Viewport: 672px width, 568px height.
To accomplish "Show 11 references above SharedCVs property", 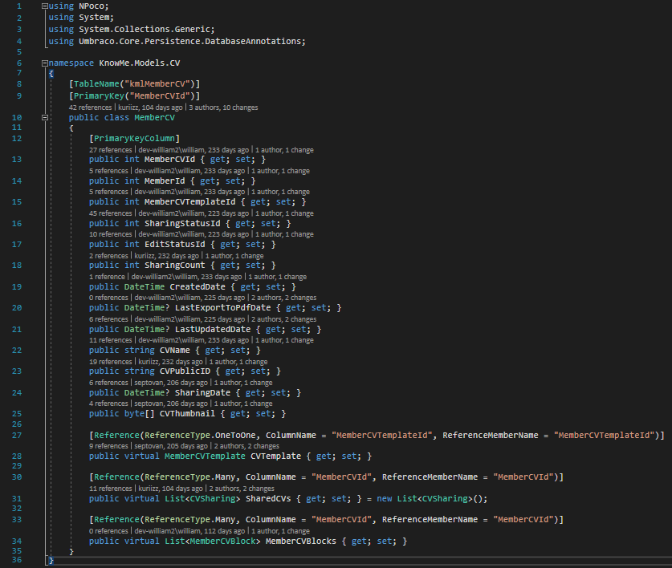I will [x=111, y=489].
